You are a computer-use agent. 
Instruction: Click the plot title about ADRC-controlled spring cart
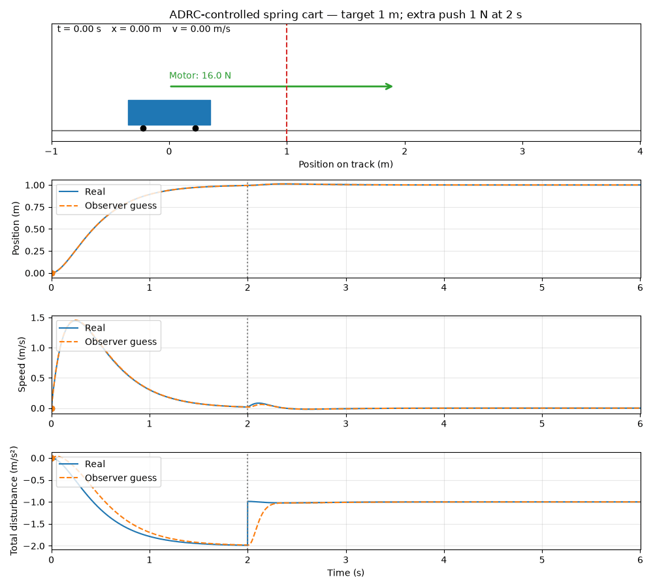click(345, 14)
